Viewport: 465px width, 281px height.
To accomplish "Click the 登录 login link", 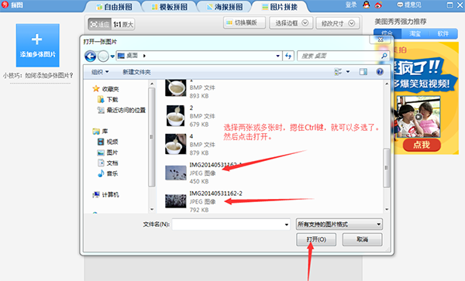I will click(351, 5).
